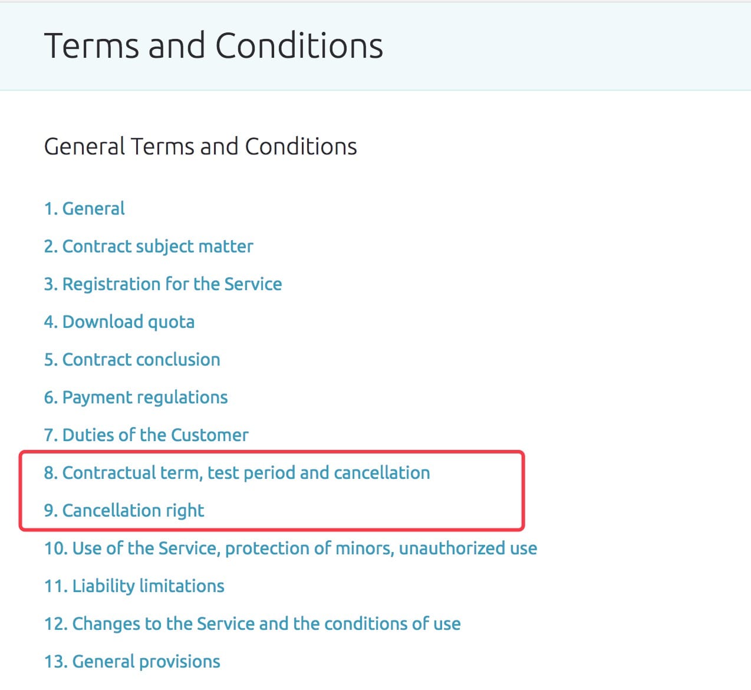Screen dimensions: 751x690
Task: Jump to '13. General provisions'
Action: tap(132, 662)
